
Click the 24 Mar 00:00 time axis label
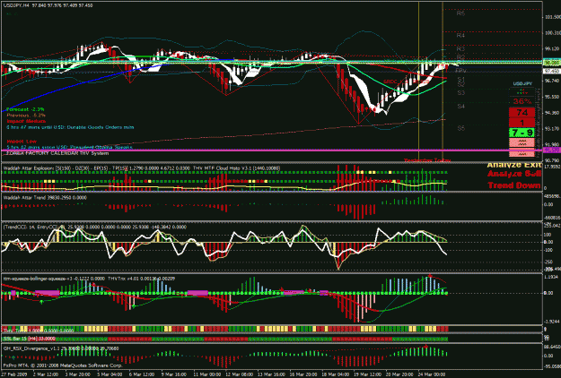click(x=432, y=374)
